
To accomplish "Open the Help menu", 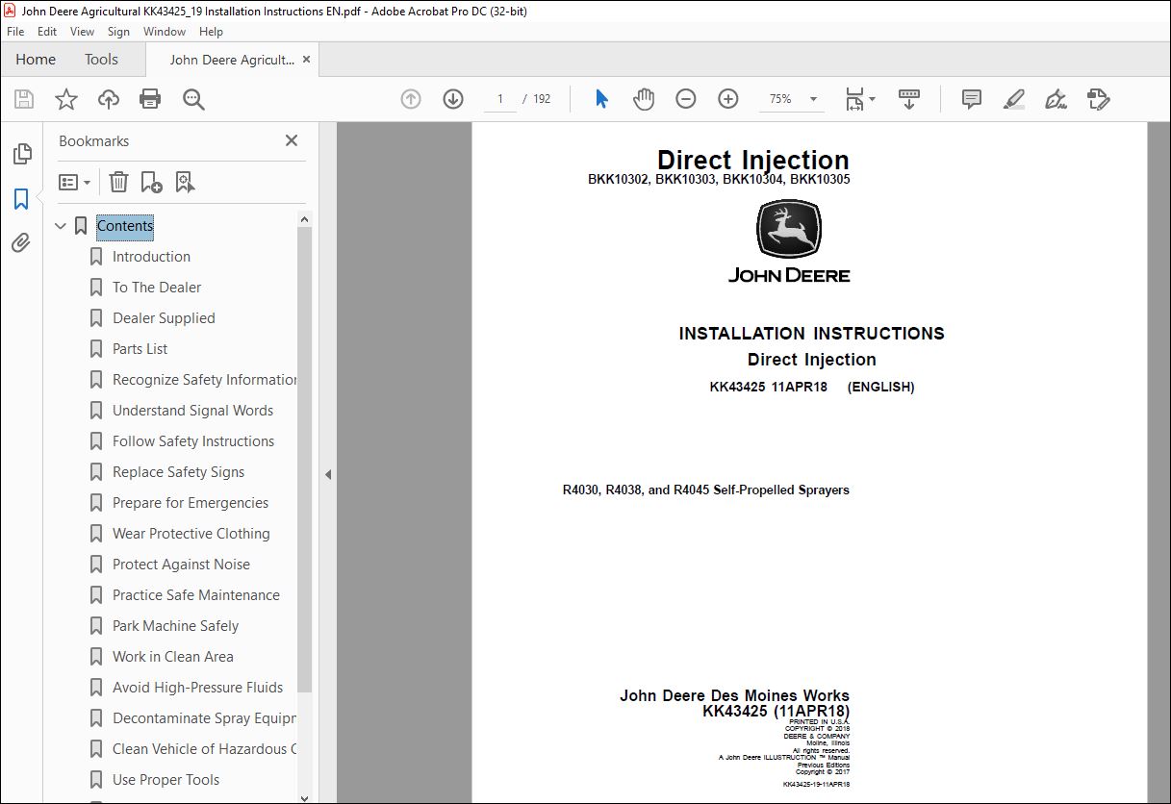I will pos(211,32).
